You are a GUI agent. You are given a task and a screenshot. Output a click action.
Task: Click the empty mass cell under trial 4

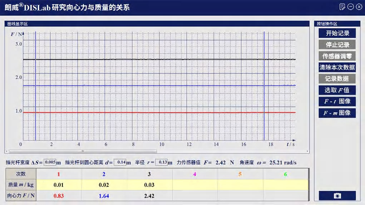[x=195, y=185]
